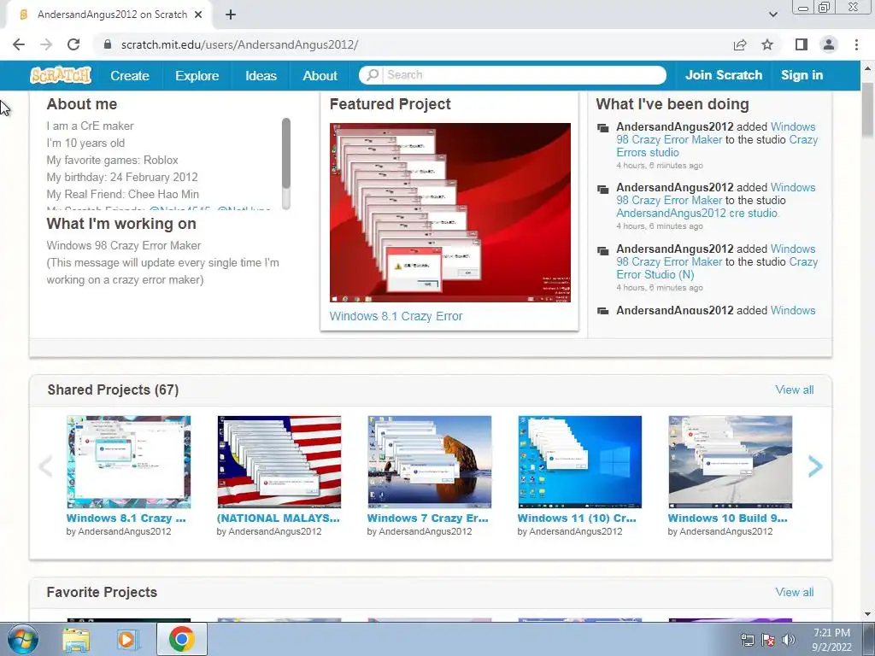Viewport: 875px width, 656px height.
Task: Open File Explorer from taskbar
Action: [76, 640]
